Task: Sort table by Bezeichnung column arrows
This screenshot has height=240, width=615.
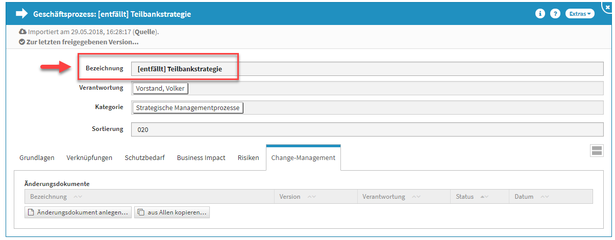Action: [x=78, y=197]
